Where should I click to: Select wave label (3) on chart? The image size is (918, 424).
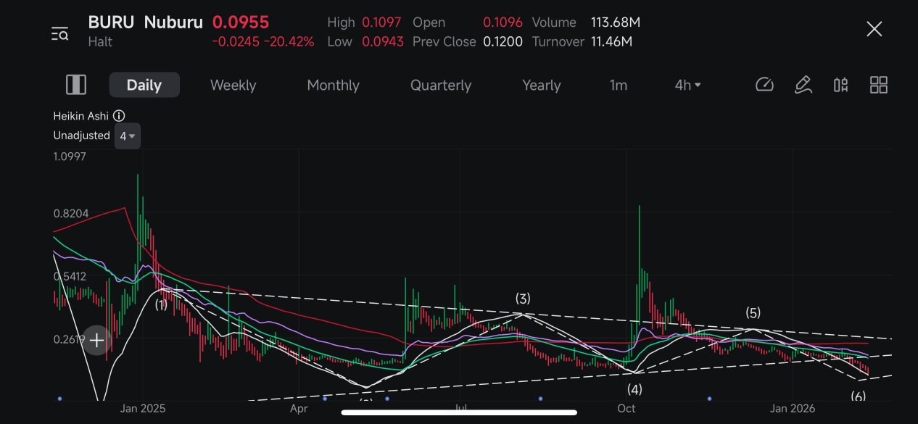pos(523,299)
